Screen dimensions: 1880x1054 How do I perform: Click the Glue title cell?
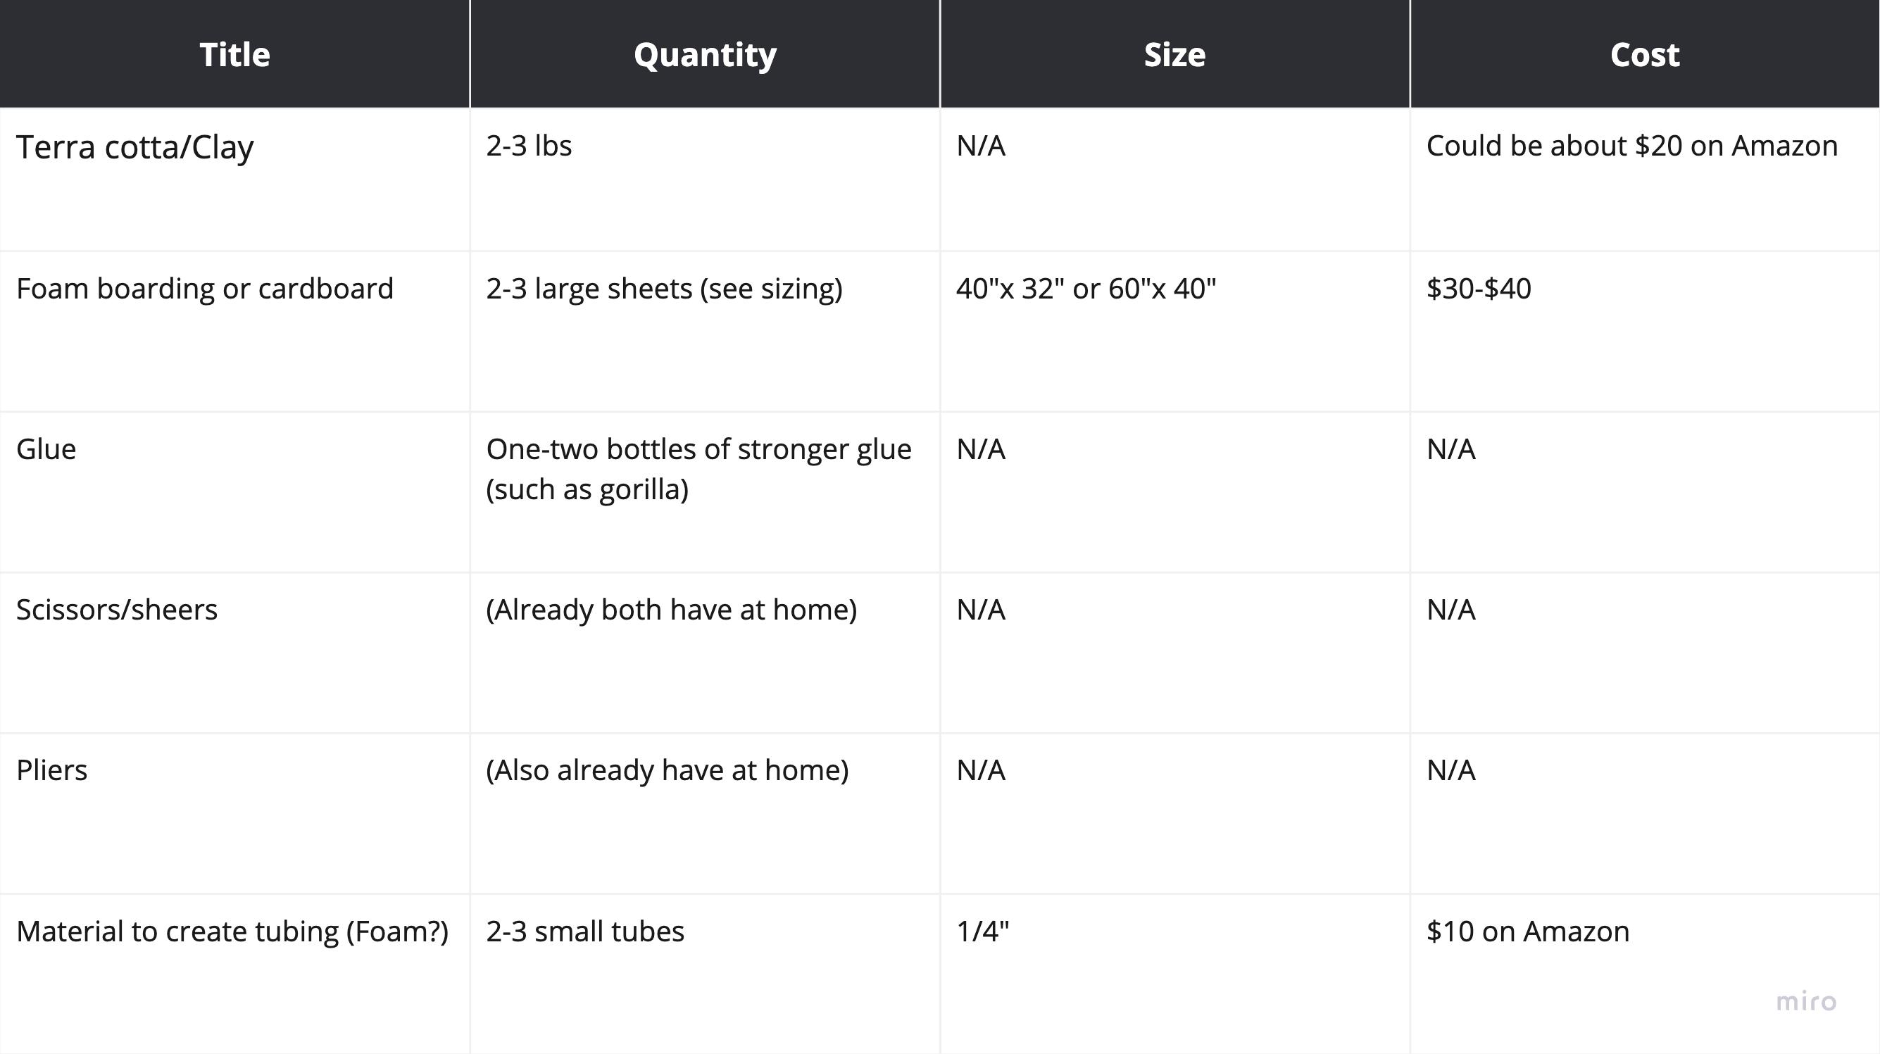click(x=46, y=450)
